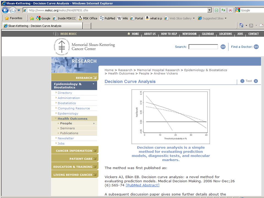264x198 pixels.
Task: Open the Home button dropdown arrow
Action: (x=246, y=26)
